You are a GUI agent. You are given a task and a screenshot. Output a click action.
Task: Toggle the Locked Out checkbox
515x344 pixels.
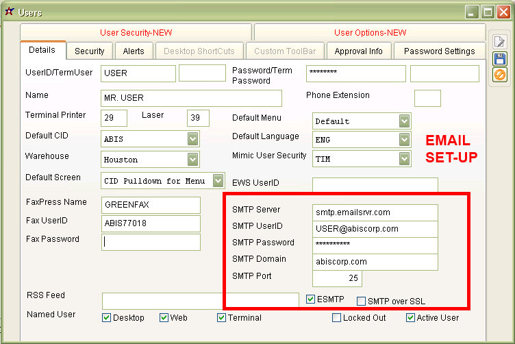pos(336,318)
